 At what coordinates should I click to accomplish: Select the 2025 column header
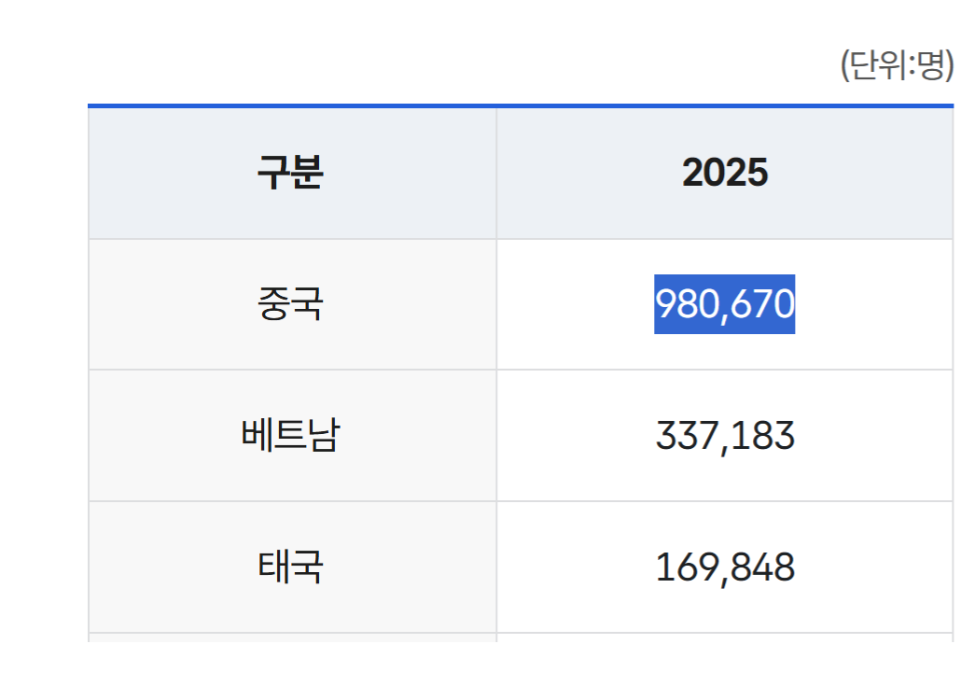pyautogui.click(x=725, y=173)
